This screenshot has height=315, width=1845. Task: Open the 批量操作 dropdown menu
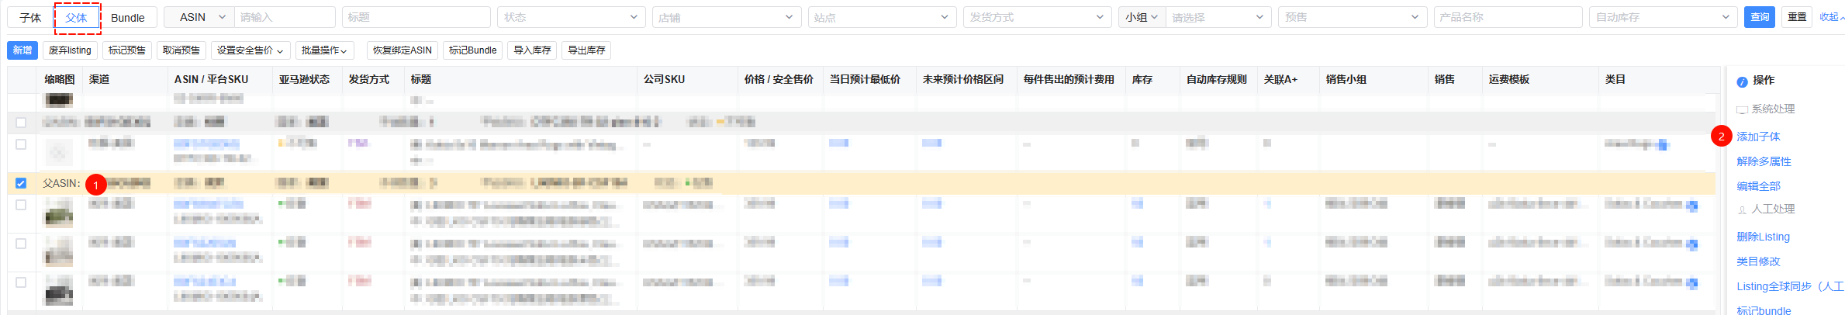click(x=323, y=50)
